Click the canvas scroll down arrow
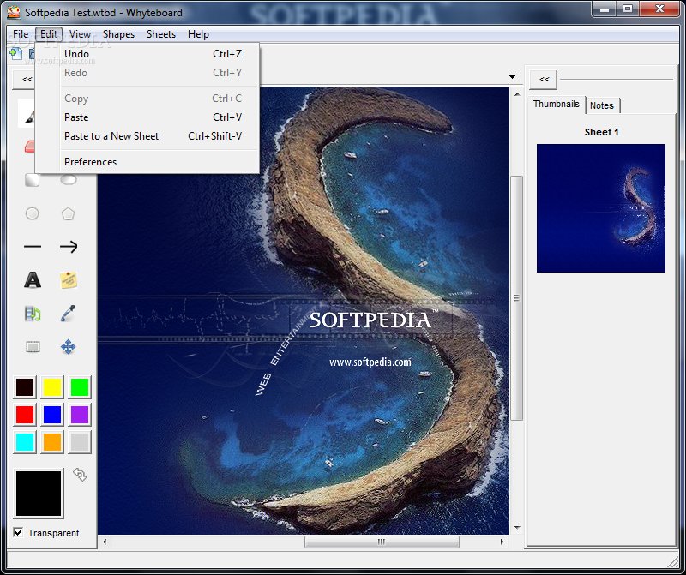 pos(517,528)
